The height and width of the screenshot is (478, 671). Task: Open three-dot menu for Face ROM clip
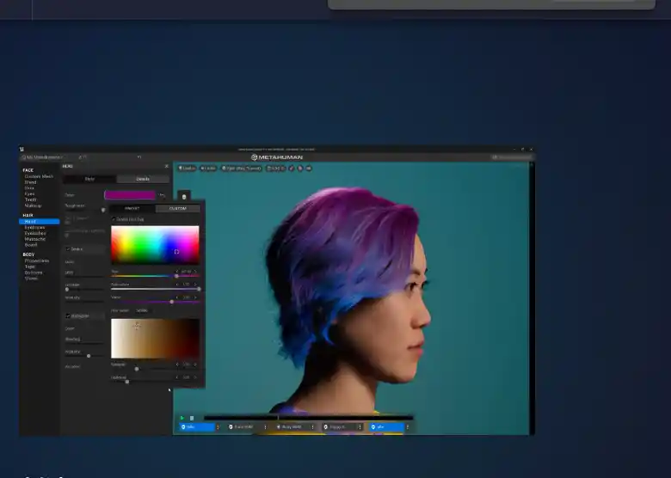tap(265, 426)
